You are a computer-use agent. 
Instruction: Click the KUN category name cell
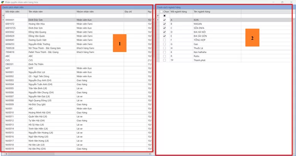click(217, 20)
